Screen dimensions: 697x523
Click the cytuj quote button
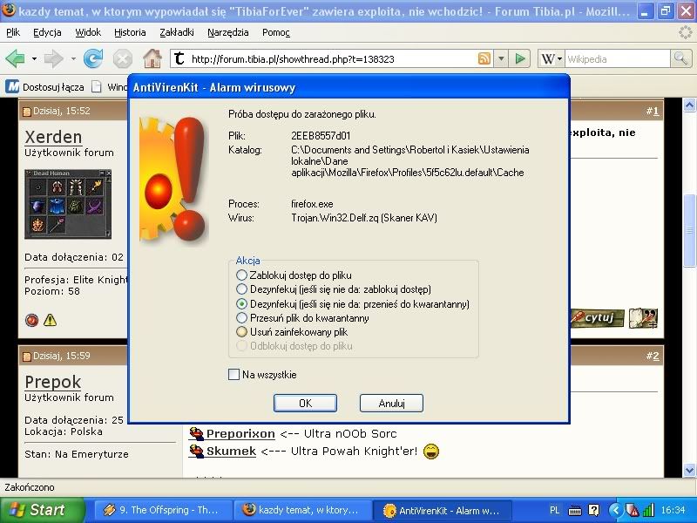[x=597, y=317]
